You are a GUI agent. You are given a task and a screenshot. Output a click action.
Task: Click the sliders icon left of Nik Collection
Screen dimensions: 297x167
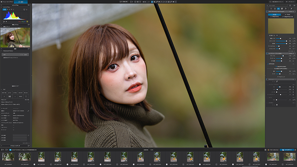pyautogui.click(x=265, y=150)
